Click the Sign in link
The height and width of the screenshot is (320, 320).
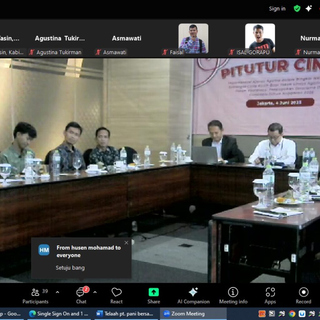(277, 8)
